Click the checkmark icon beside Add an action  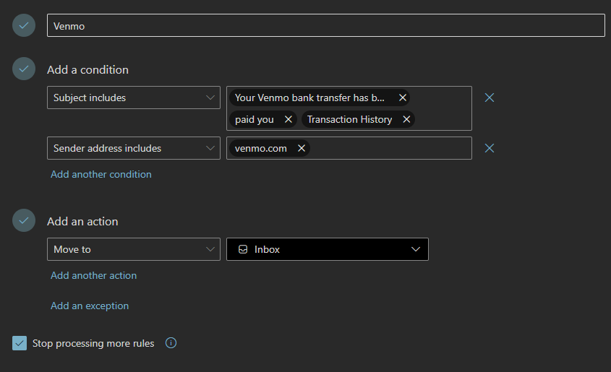(24, 221)
